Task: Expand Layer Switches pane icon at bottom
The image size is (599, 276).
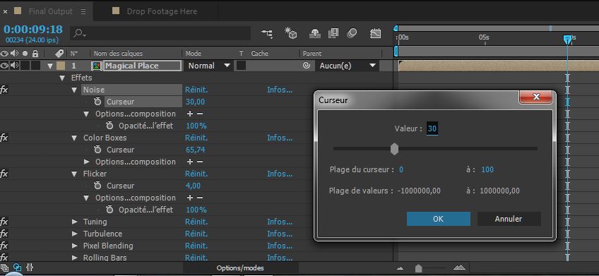Action: click(x=4, y=268)
